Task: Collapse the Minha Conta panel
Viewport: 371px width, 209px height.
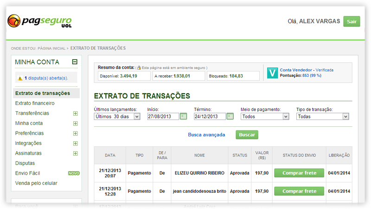Action: click(x=74, y=62)
